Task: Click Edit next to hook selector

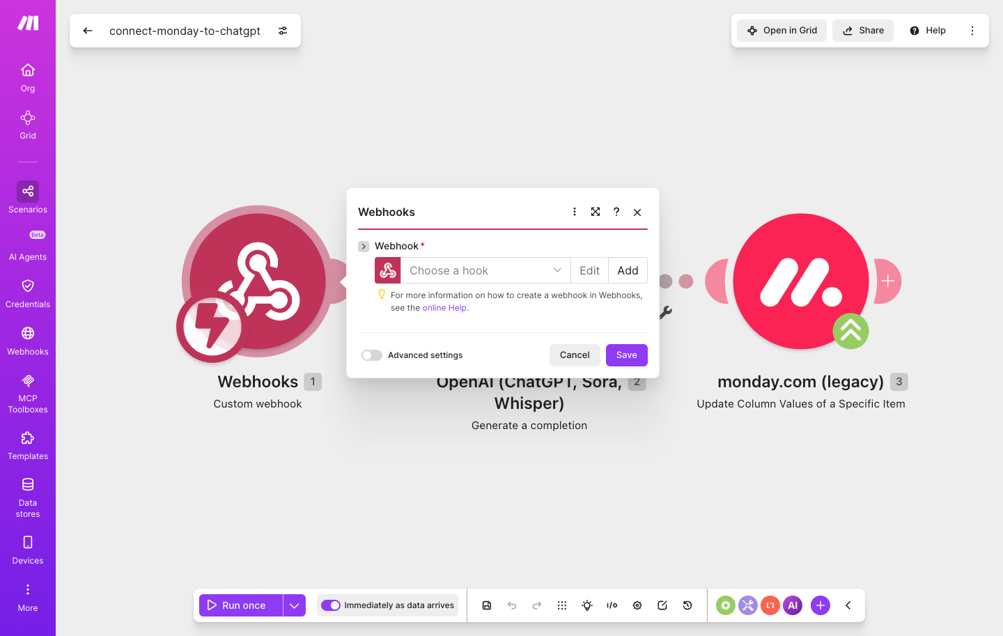Action: (589, 270)
